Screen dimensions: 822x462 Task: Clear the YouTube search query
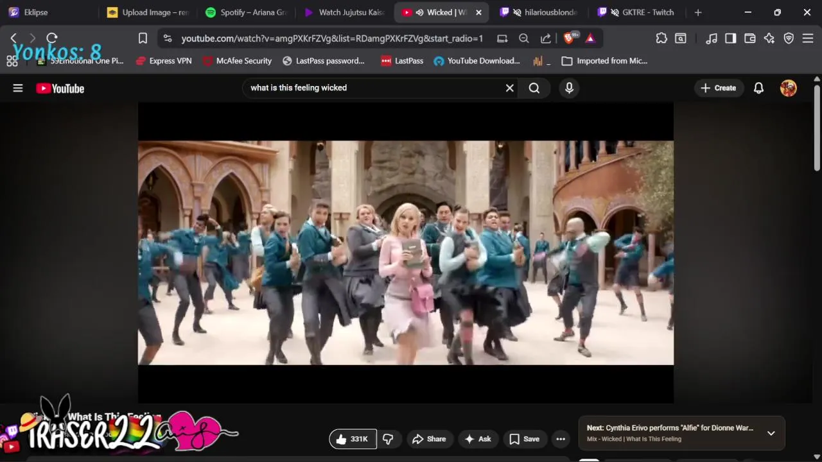[510, 88]
